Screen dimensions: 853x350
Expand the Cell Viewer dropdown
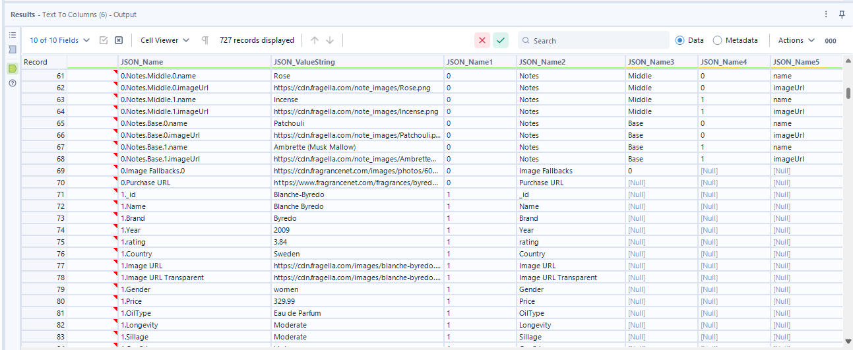pos(165,40)
